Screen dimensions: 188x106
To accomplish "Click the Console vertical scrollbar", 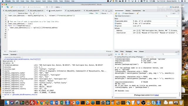I will (x=112, y=97).
